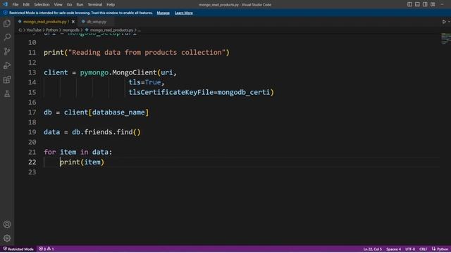Open the Run and Debug view
This screenshot has height=253, width=451.
pos(7,65)
